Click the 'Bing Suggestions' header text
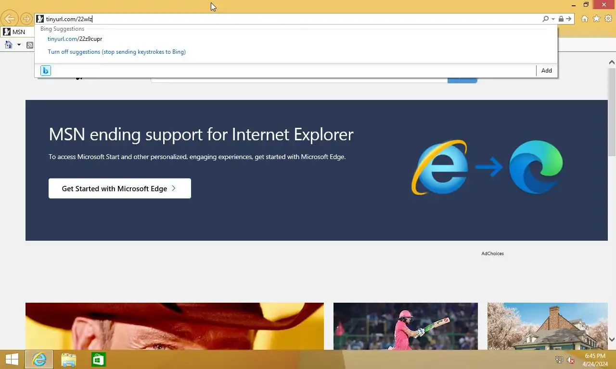The image size is (616, 369). [x=62, y=29]
